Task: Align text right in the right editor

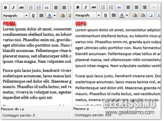Action: coord(144,7)
